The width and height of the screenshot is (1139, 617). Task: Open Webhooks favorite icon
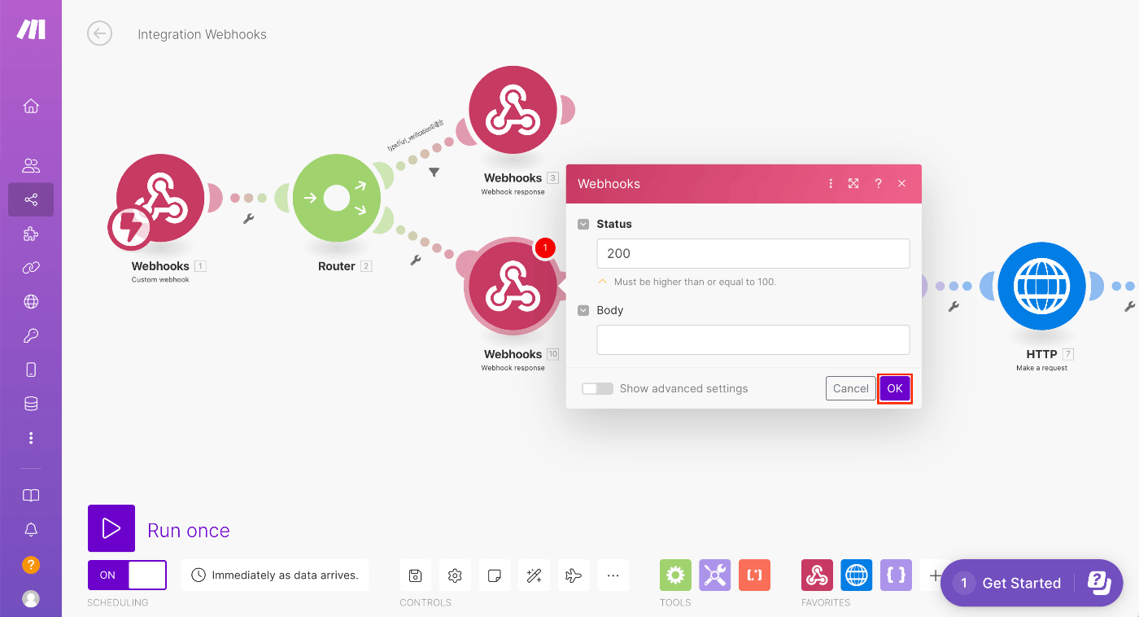(x=817, y=575)
